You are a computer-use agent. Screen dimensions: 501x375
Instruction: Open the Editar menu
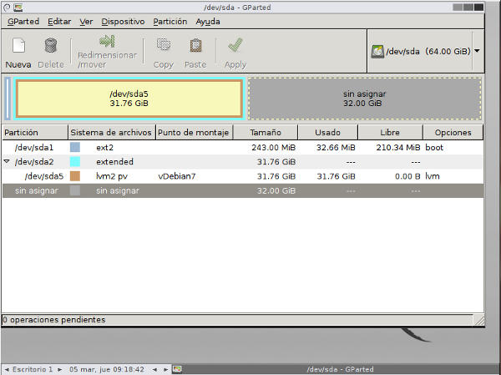[x=59, y=22]
